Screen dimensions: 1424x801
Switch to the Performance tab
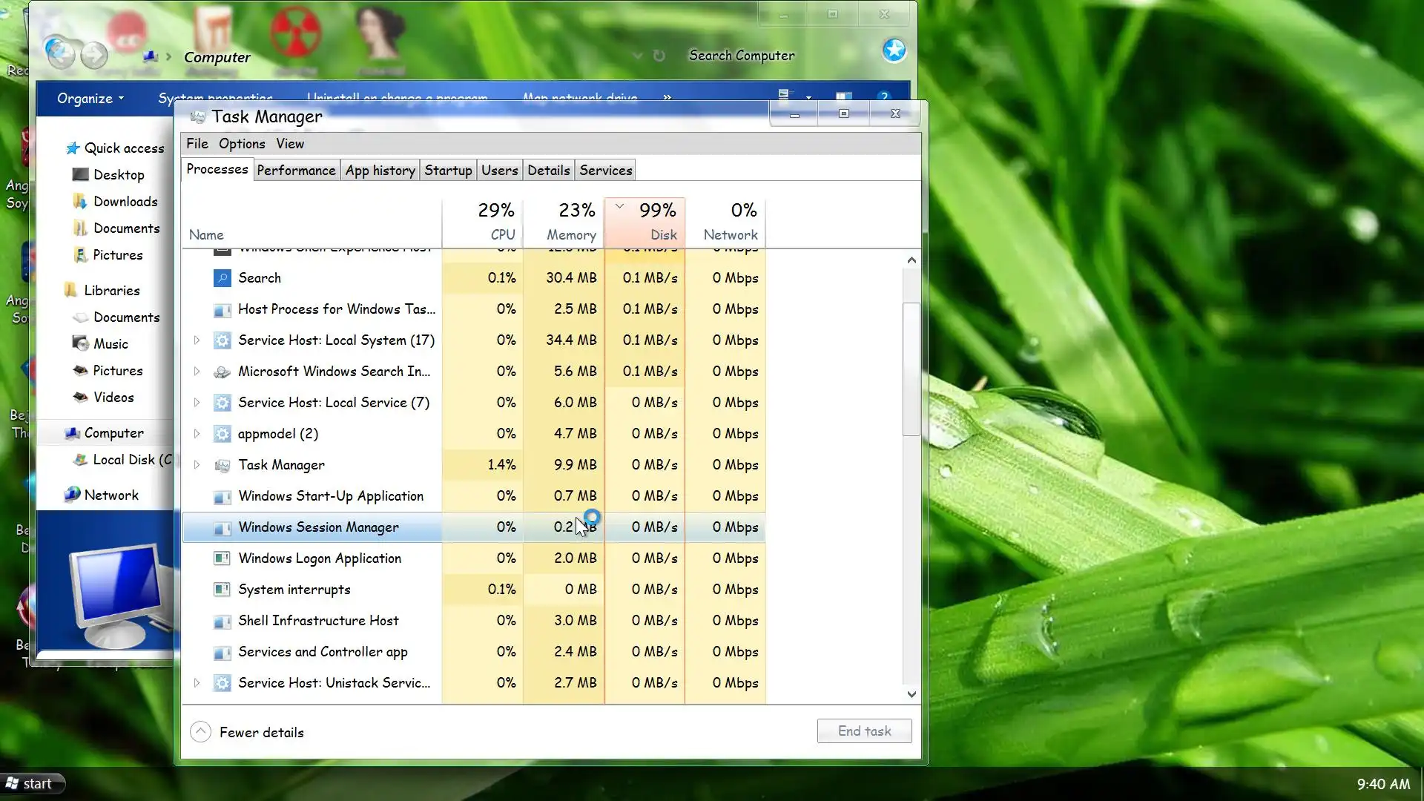coord(296,171)
